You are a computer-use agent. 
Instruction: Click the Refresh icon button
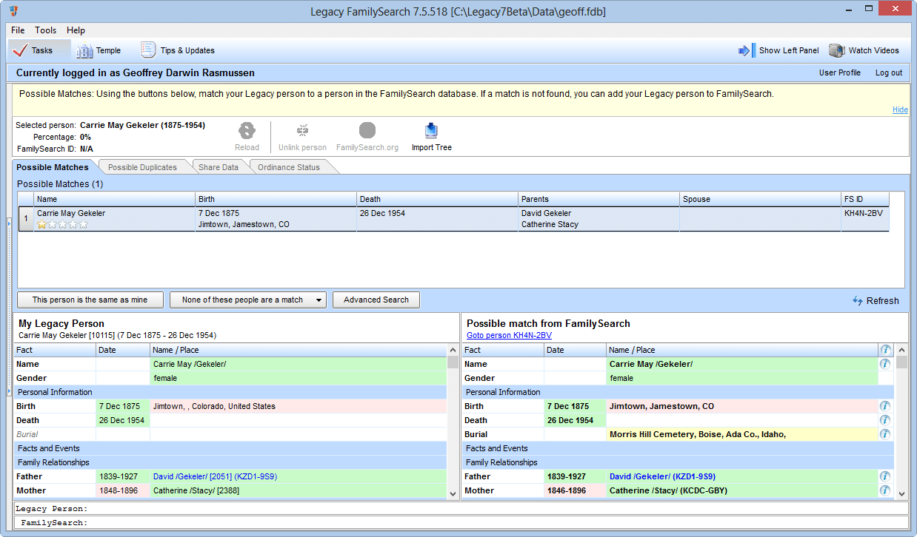(876, 300)
